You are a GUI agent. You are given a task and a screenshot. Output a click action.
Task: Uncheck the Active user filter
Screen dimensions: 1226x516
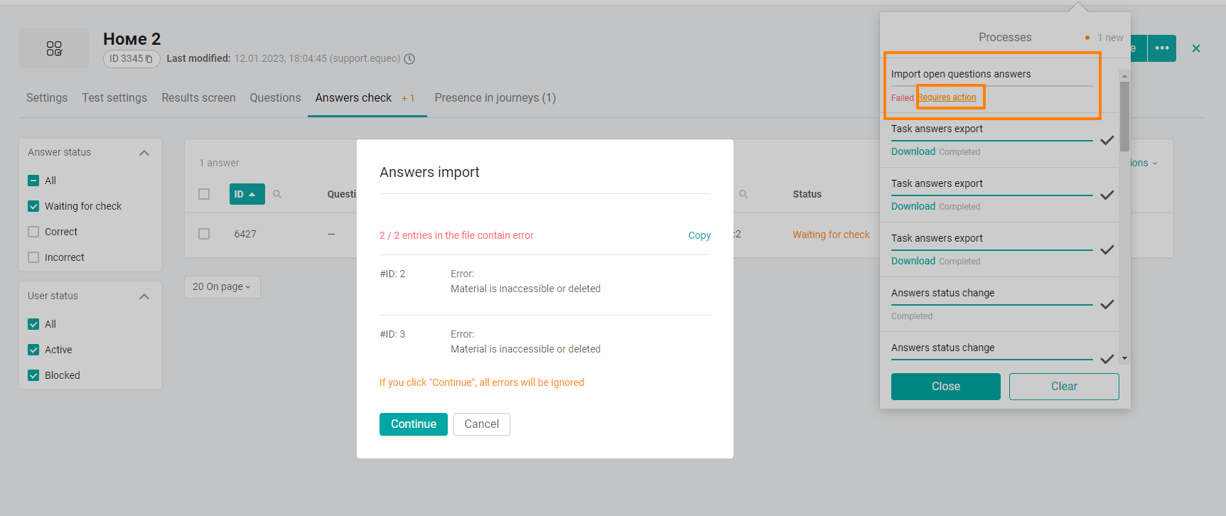click(x=33, y=350)
